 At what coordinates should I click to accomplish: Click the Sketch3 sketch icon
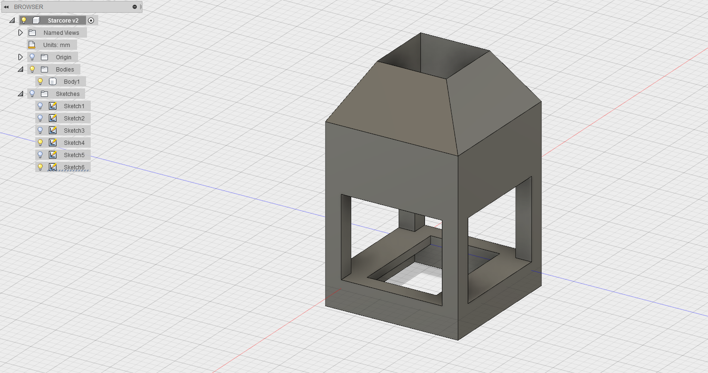pos(53,130)
